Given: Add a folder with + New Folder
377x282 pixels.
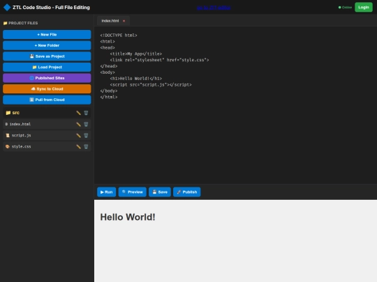Looking at the screenshot, I should [47, 45].
